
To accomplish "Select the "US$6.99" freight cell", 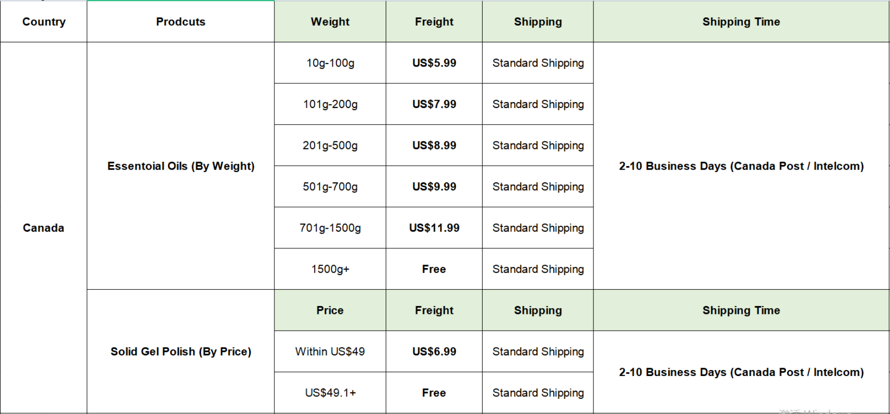I will point(434,351).
